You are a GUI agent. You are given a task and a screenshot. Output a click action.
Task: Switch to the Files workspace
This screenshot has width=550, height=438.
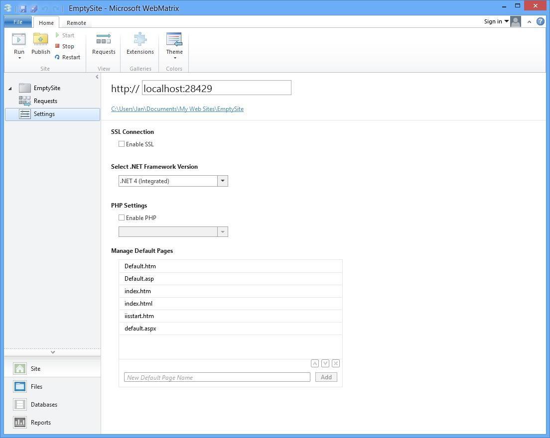[x=53, y=387]
